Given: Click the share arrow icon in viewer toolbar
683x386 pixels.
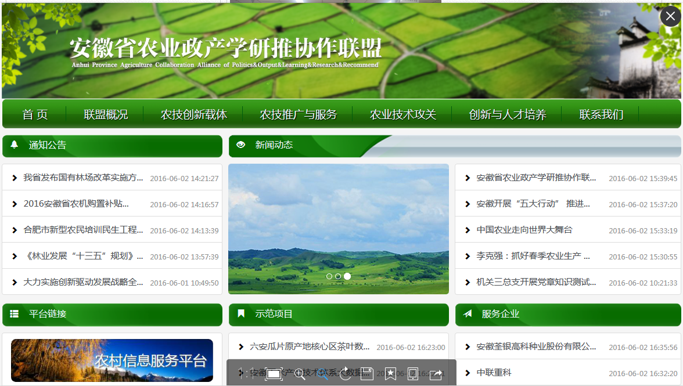Looking at the screenshot, I should tap(436, 374).
